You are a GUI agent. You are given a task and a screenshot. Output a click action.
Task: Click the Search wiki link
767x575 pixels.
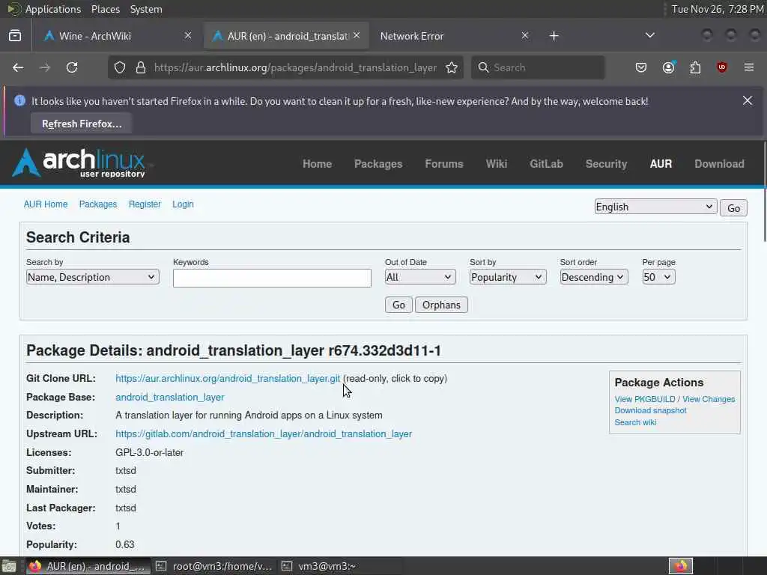point(635,422)
